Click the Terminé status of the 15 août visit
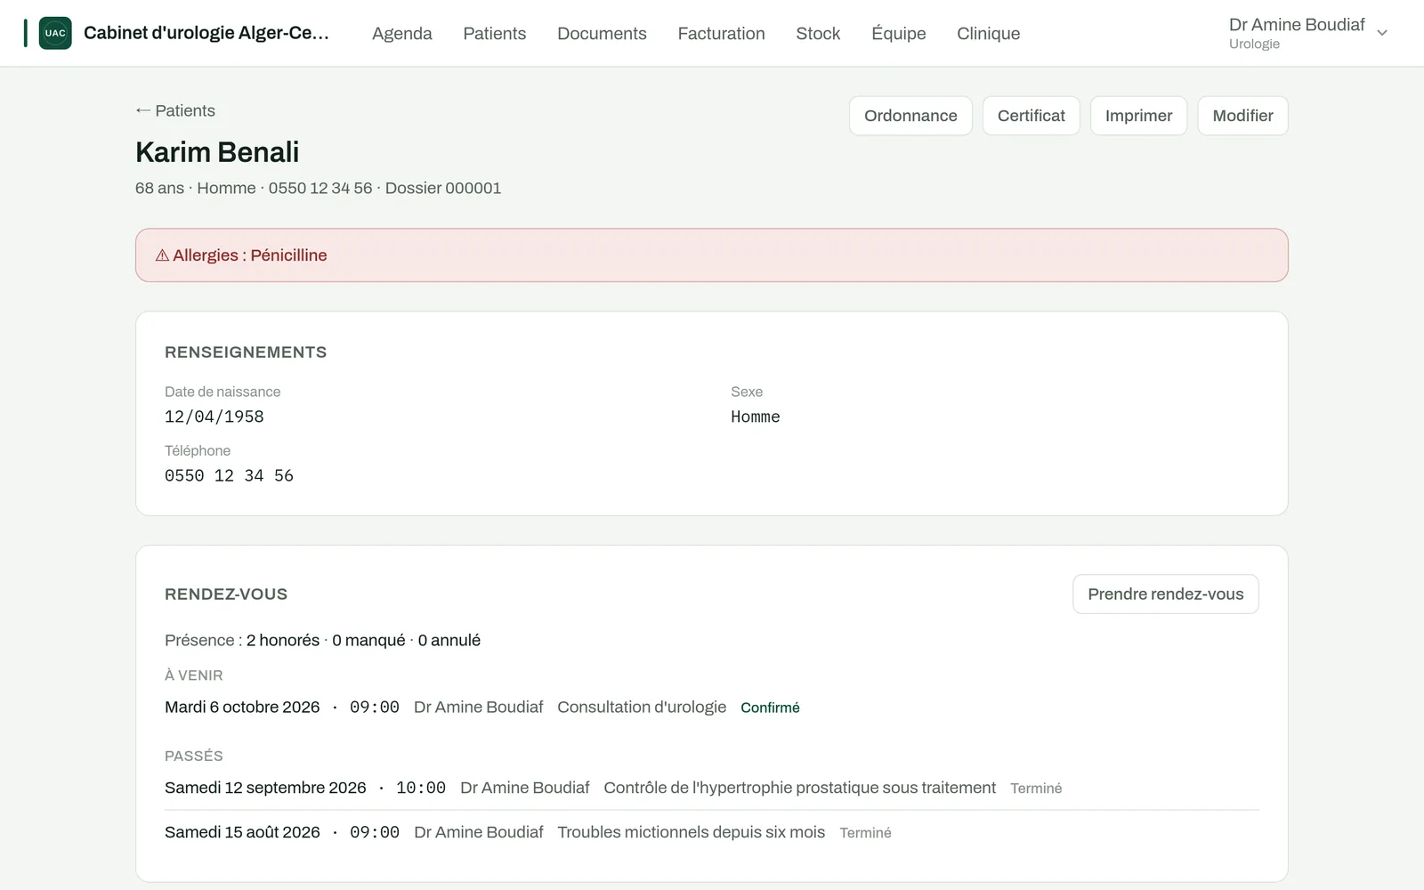Viewport: 1424px width, 890px height. pyautogui.click(x=865, y=833)
